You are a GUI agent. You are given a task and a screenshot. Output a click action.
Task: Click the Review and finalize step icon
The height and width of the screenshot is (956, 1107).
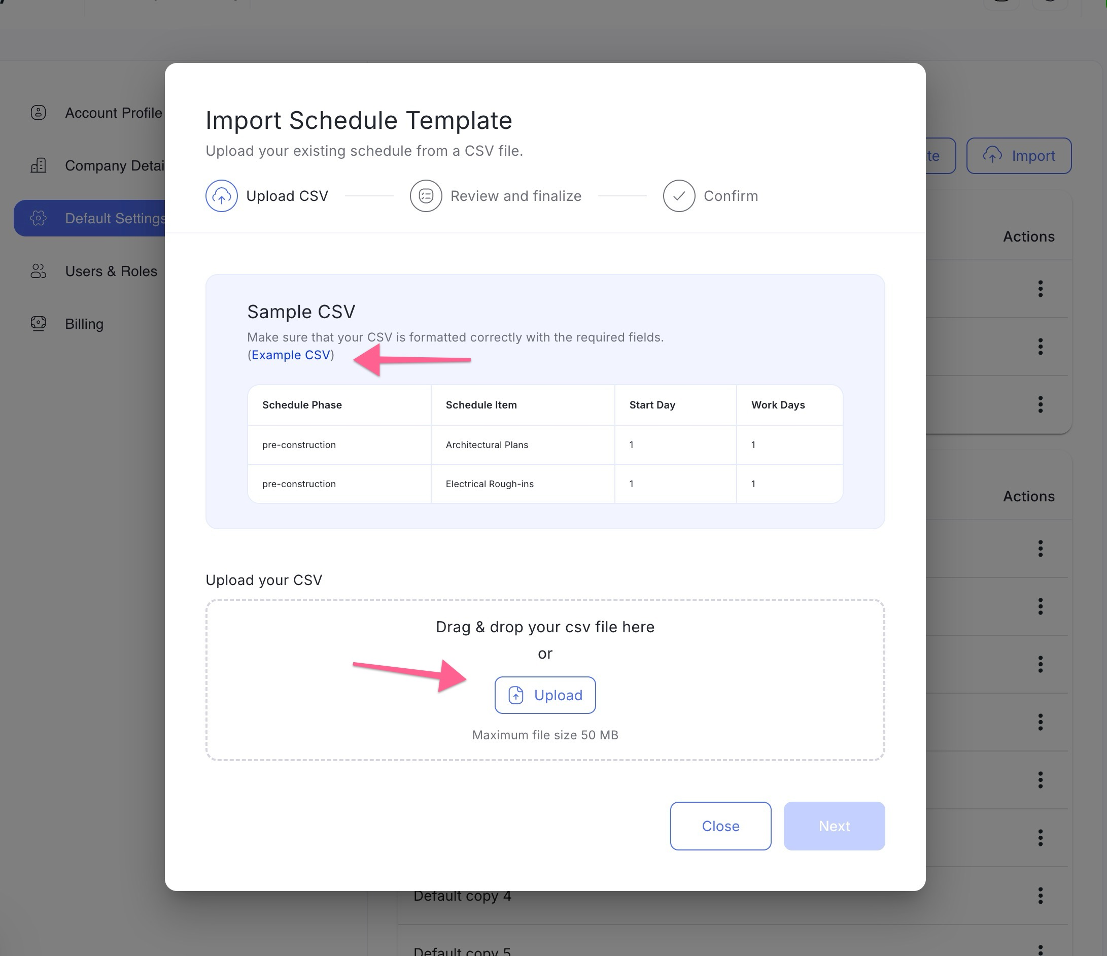426,196
